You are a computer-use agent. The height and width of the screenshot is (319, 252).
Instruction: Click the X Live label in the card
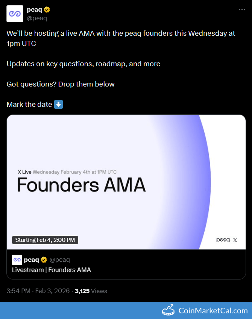point(24,172)
